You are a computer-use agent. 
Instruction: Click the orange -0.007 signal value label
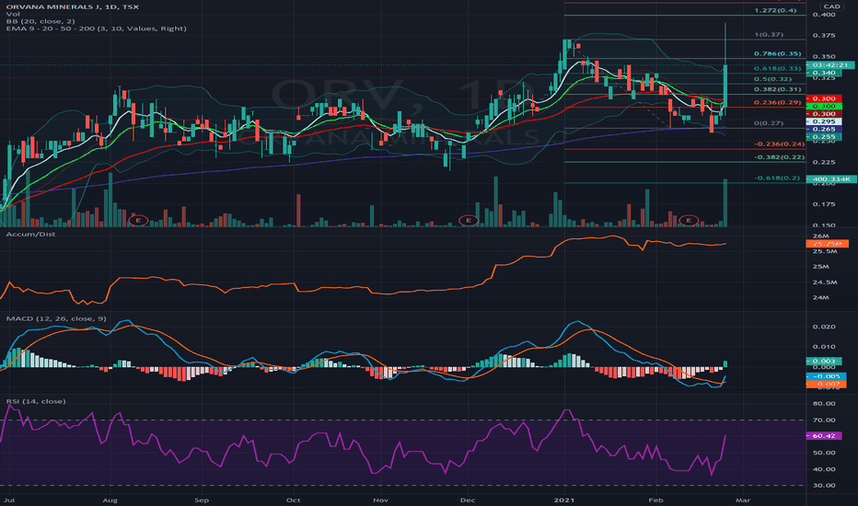[x=827, y=384]
